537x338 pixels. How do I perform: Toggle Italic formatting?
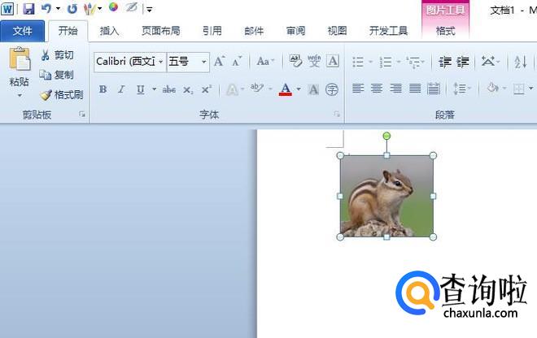click(121, 89)
